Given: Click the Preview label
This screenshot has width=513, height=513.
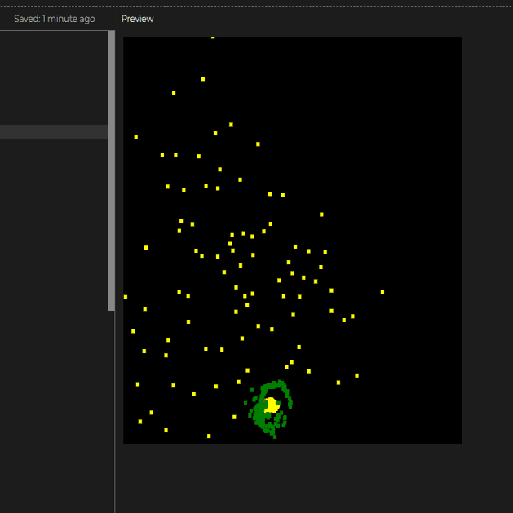Looking at the screenshot, I should click(x=137, y=19).
